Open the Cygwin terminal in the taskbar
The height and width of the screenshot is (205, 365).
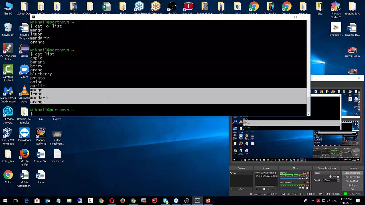pos(197,201)
